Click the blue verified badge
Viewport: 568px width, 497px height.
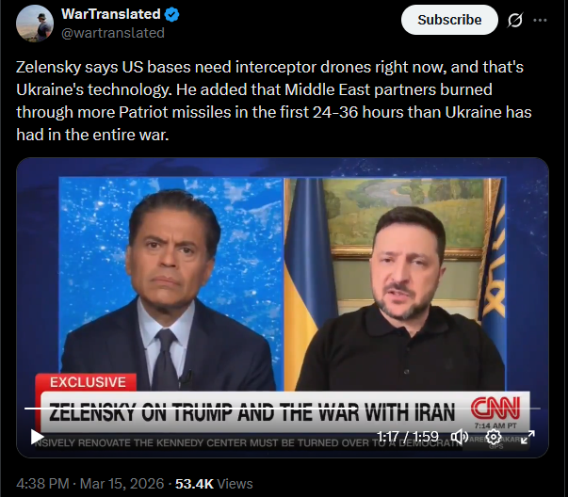coord(171,14)
